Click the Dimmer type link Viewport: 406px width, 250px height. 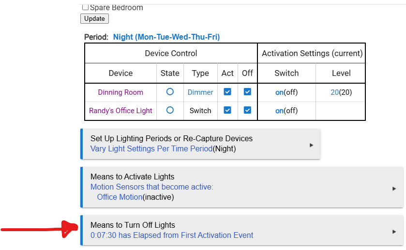pyautogui.click(x=200, y=92)
